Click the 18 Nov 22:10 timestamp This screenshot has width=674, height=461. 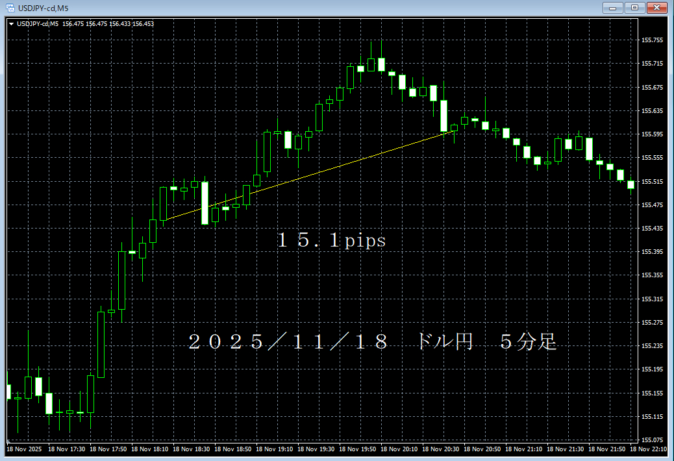click(x=650, y=448)
